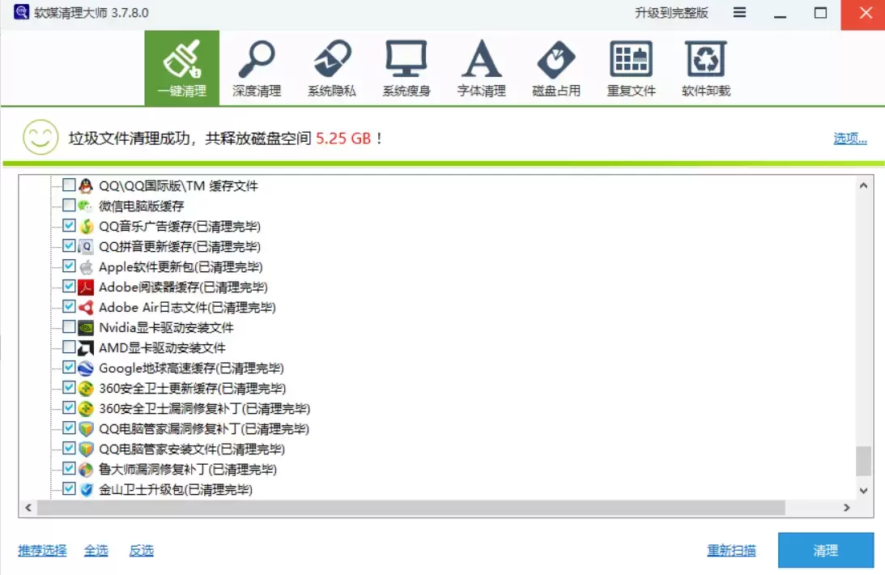This screenshot has width=885, height=575.
Task: Click the blue 清理 button
Action: (x=826, y=550)
